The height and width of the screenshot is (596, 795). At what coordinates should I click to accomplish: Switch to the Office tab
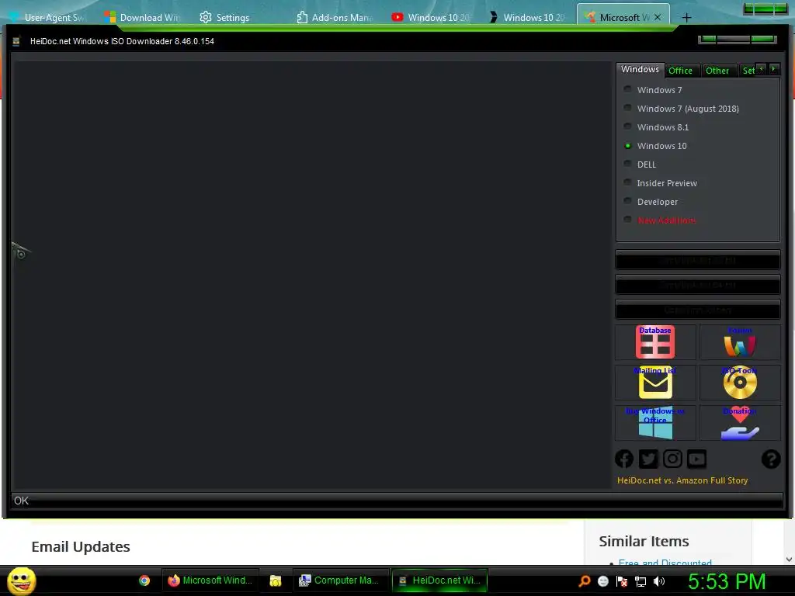click(680, 71)
